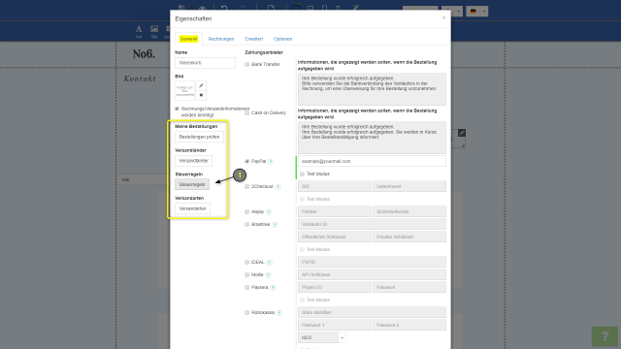621x349 pixels.
Task: Click the Steuerregeln button
Action: click(x=192, y=185)
